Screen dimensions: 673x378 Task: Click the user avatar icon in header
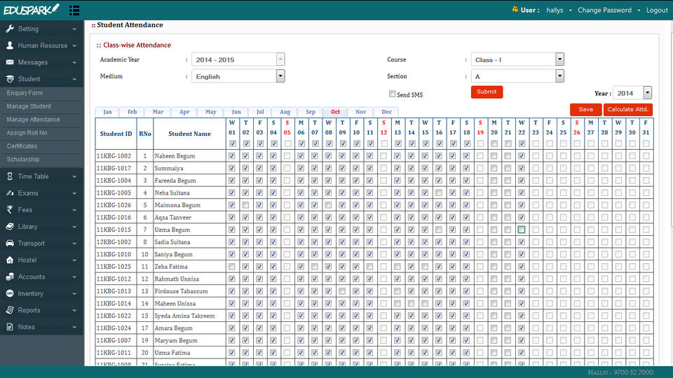pyautogui.click(x=515, y=9)
